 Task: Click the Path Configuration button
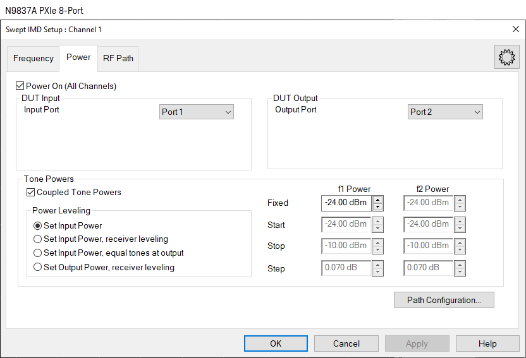pyautogui.click(x=444, y=300)
